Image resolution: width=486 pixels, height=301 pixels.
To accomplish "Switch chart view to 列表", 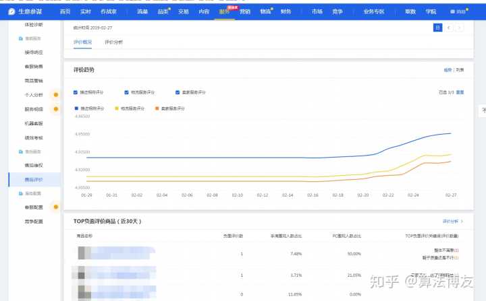I will [x=460, y=69].
